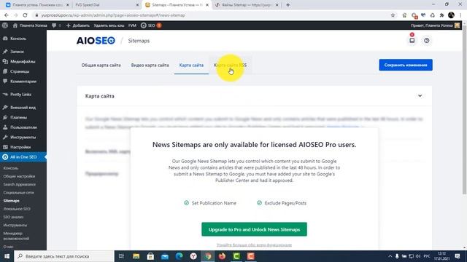Open Windows Start menu
Screen dimensions: 467x262
[7, 256]
